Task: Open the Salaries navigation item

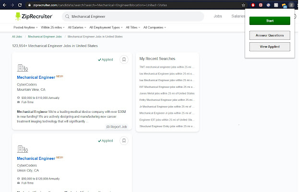Action: click(x=238, y=16)
